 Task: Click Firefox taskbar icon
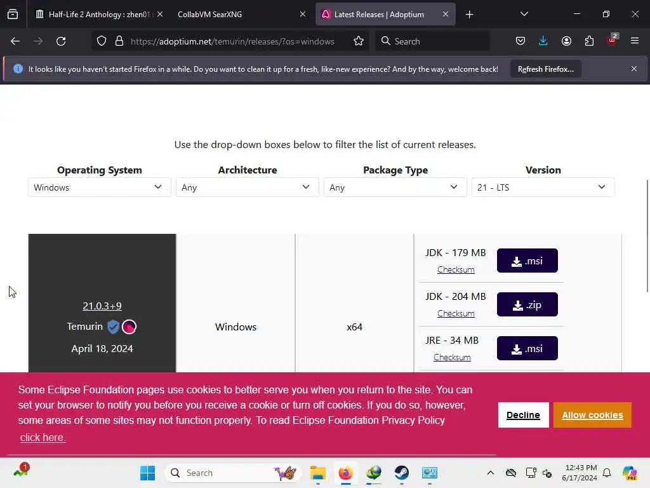tap(345, 473)
